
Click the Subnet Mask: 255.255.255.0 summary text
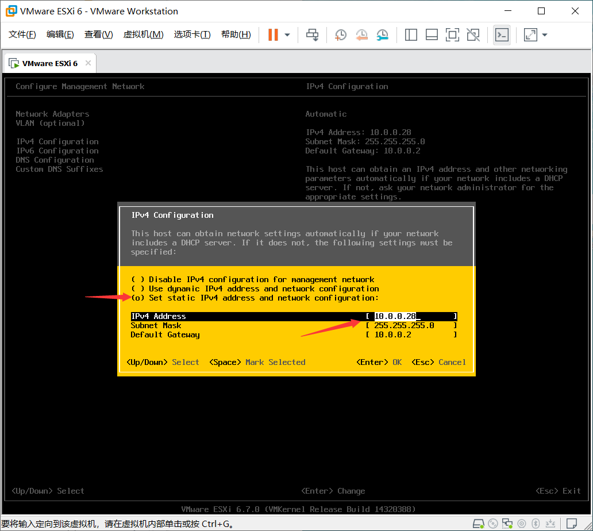pyautogui.click(x=365, y=141)
